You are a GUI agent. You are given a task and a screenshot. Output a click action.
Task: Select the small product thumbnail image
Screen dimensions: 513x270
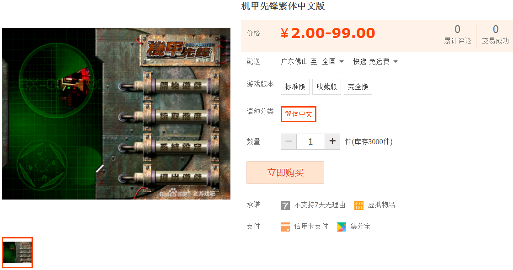(x=17, y=252)
